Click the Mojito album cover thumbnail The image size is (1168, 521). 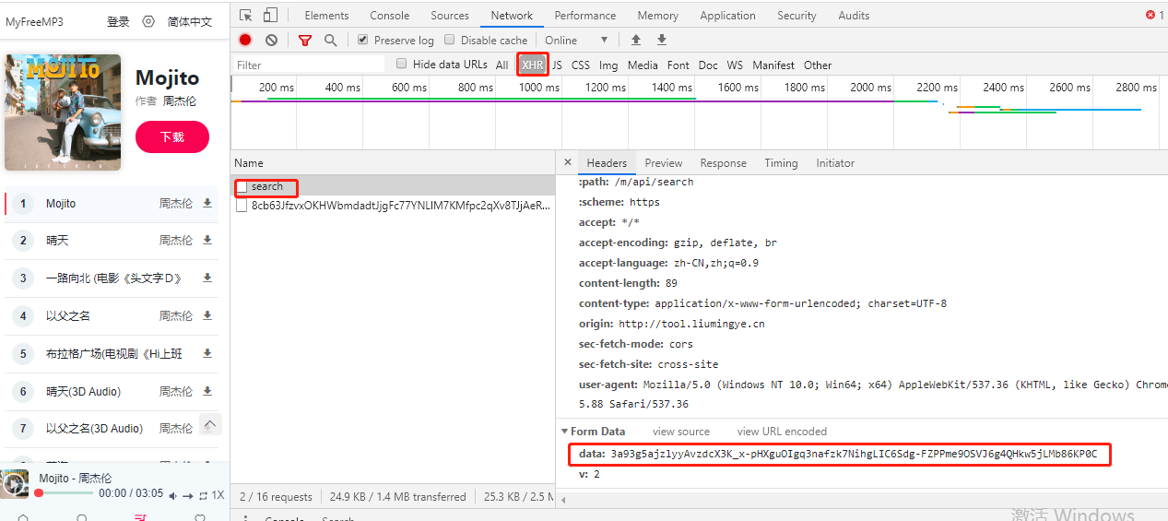[x=63, y=112]
